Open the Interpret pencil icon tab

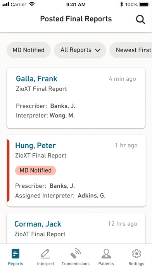click(45, 254)
